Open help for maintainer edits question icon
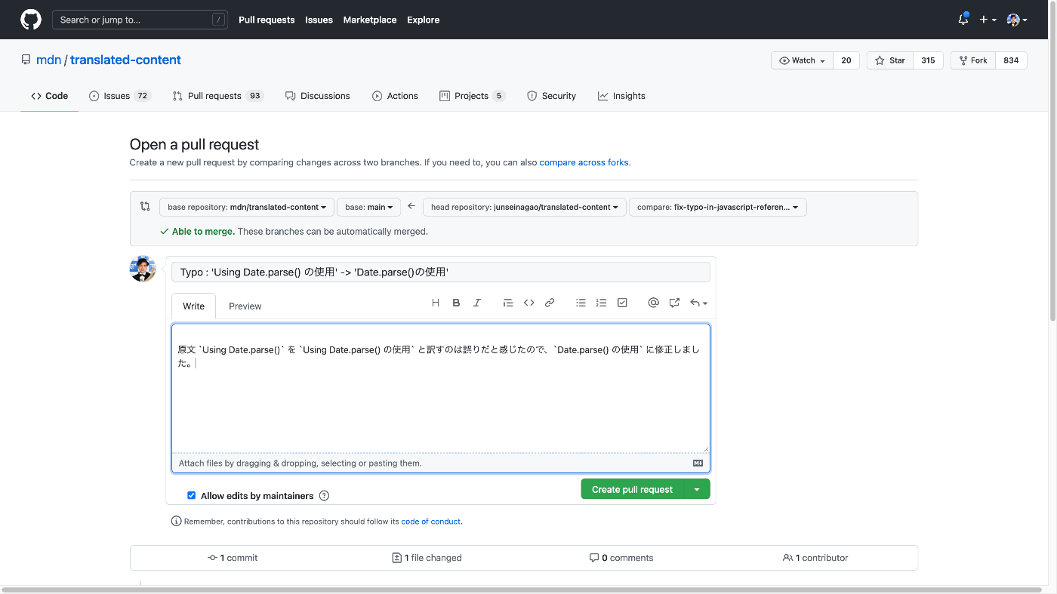 pos(324,496)
